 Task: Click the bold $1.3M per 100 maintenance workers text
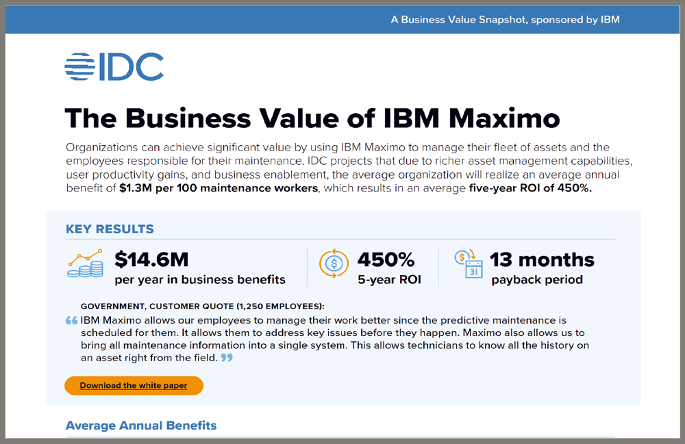pos(219,188)
